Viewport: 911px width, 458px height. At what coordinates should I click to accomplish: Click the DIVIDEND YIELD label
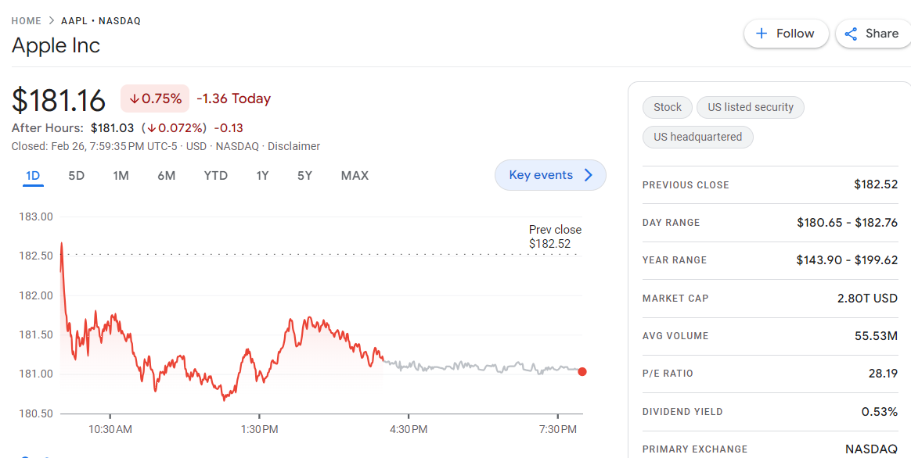click(x=682, y=412)
